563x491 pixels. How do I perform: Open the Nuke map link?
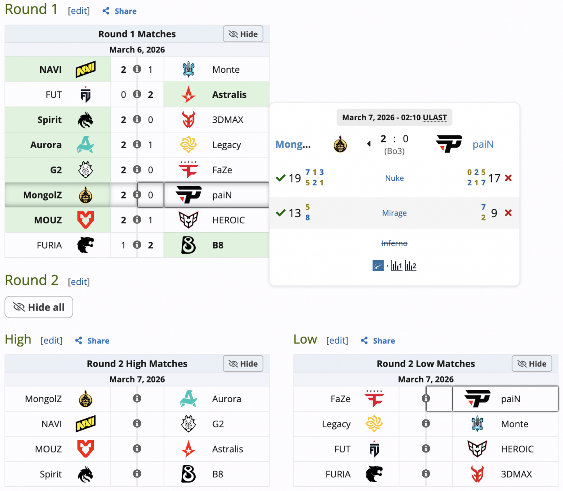[394, 178]
